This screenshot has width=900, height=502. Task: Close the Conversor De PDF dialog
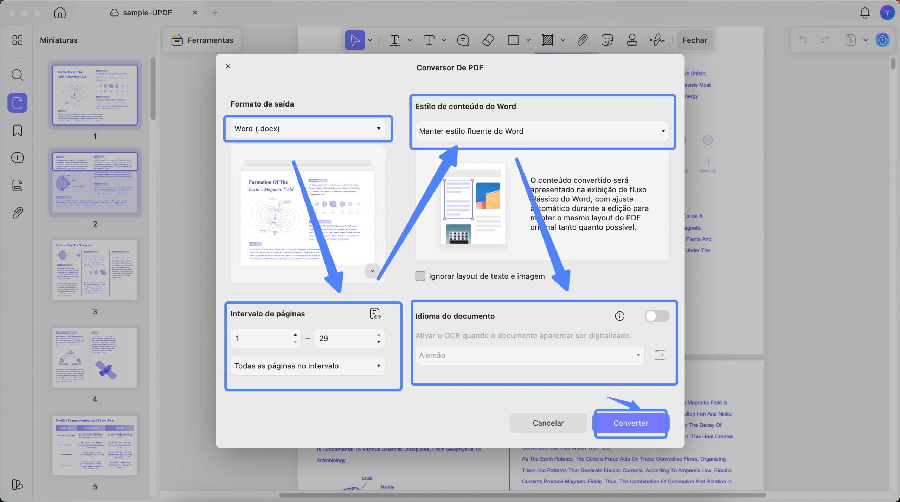tap(228, 66)
